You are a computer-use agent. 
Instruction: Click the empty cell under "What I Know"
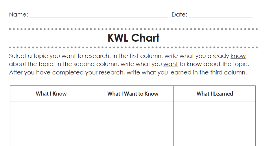click(x=51, y=123)
